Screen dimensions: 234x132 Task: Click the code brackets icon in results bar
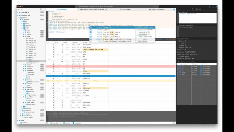(x=158, y=40)
